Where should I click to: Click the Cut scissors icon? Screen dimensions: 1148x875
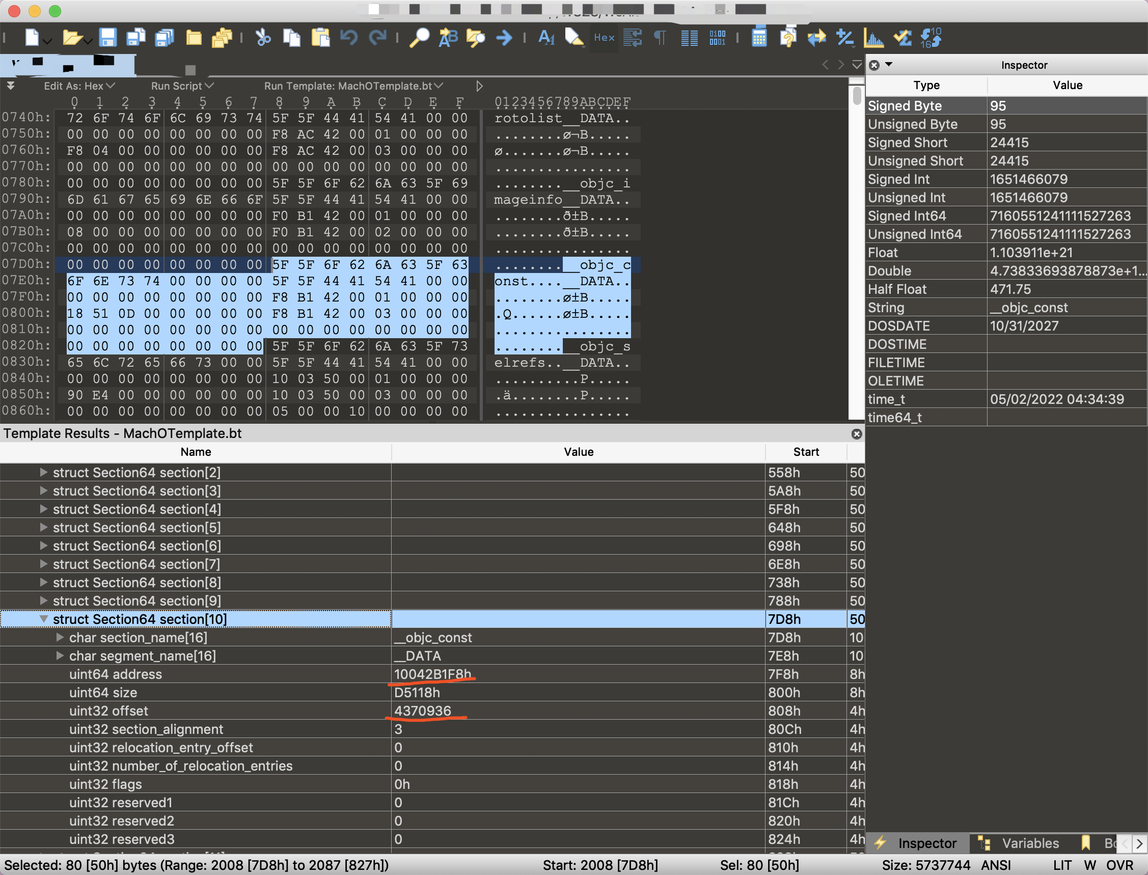click(263, 38)
